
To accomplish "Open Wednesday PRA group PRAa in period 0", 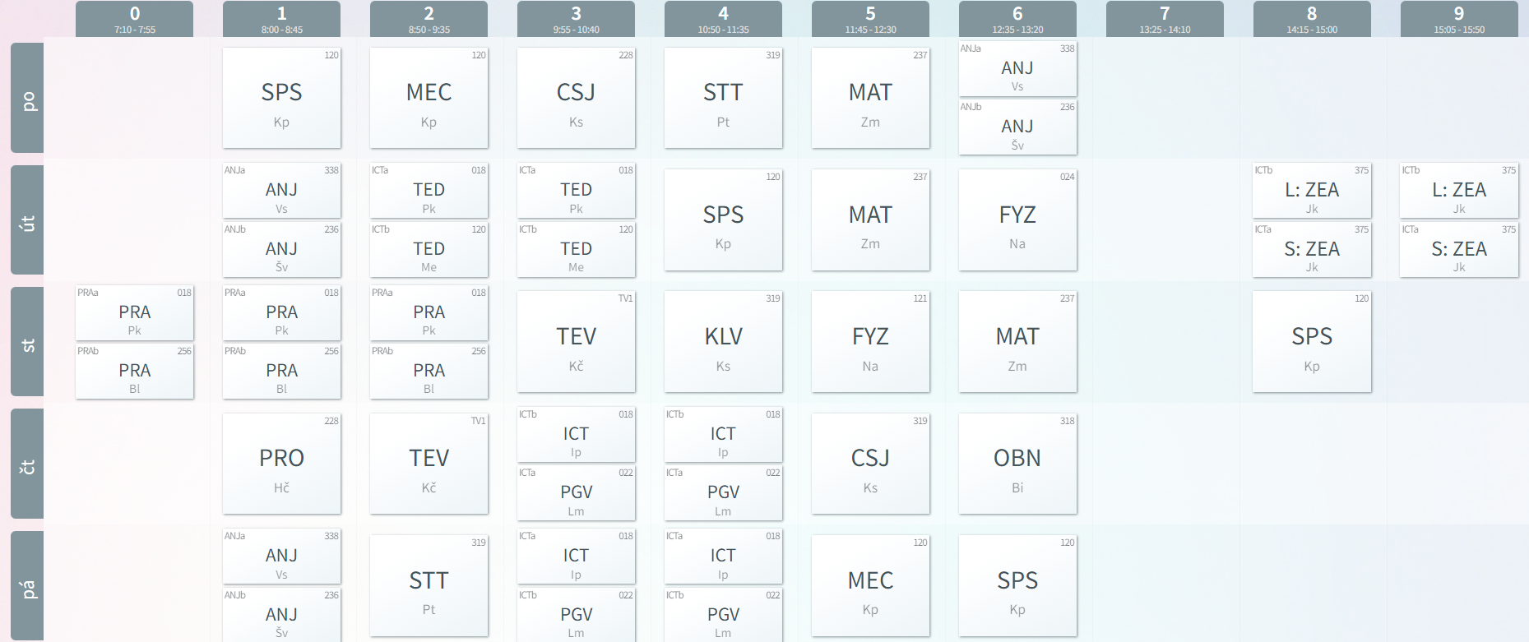I will [x=134, y=313].
